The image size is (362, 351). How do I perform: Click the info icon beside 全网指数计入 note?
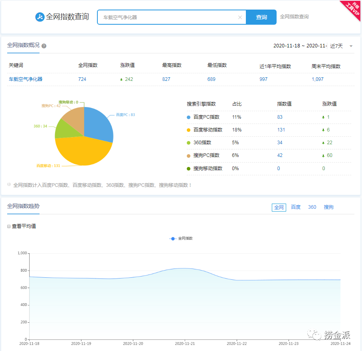(x=9, y=184)
